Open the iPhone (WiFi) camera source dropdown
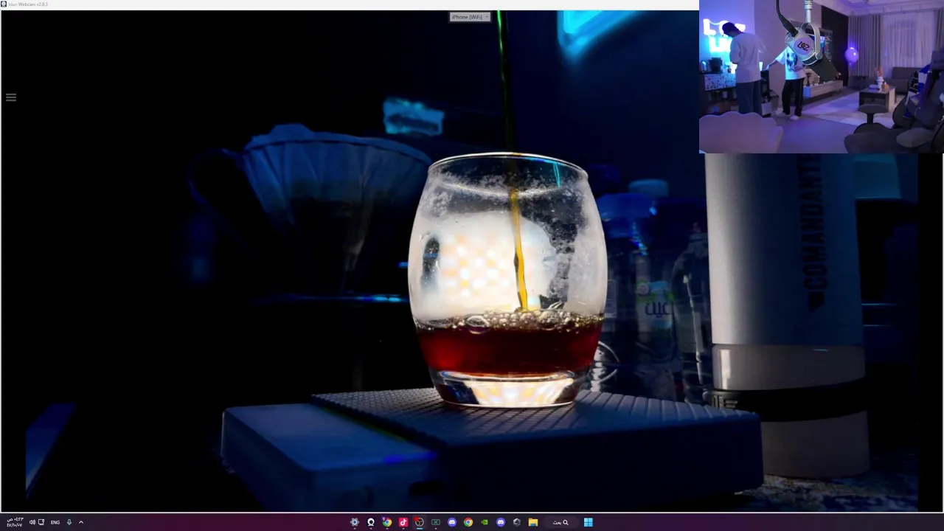944x531 pixels. (x=470, y=17)
